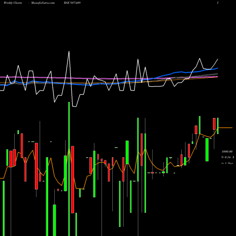The height and width of the screenshot is (236, 236).
Task: Click the "in 4 Days" label
Action: 227,163
